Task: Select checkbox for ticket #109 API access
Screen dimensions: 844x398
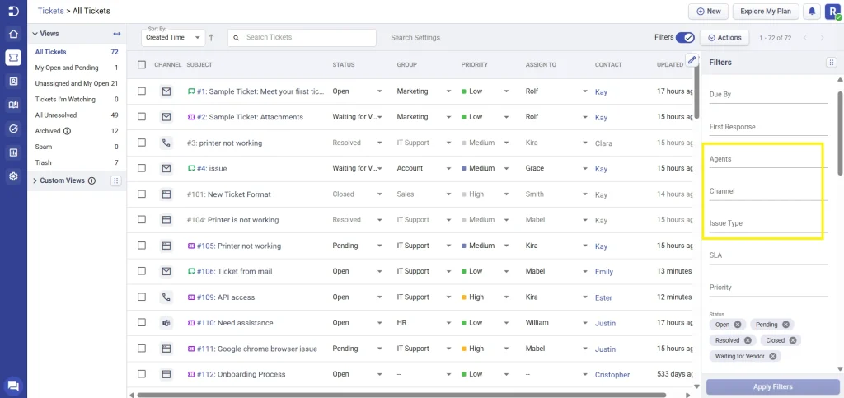Action: pyautogui.click(x=142, y=297)
